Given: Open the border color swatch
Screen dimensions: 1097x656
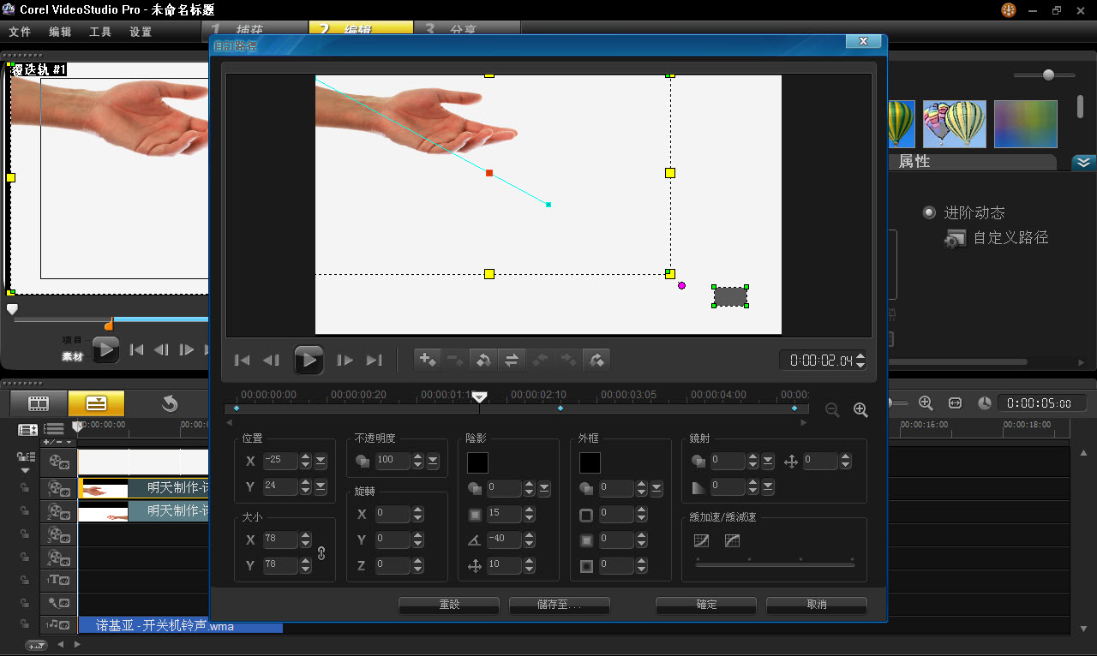Looking at the screenshot, I should coord(590,462).
